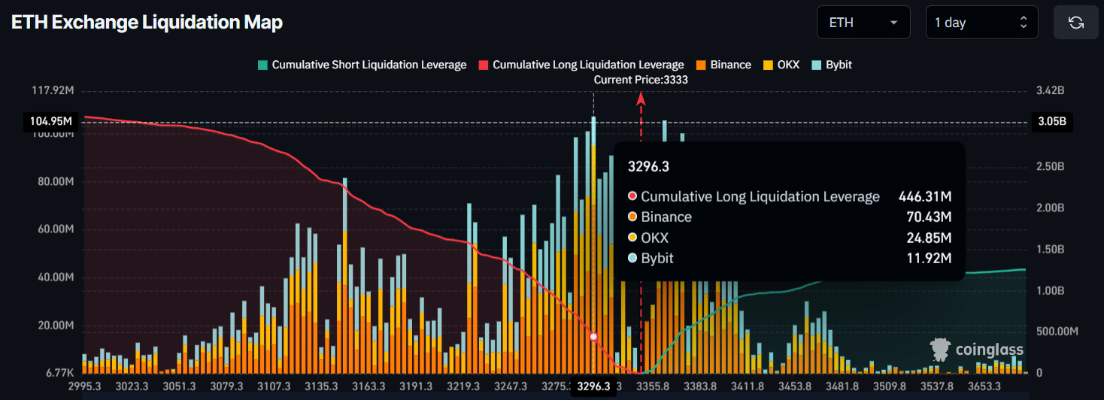Click the ETH Exchange Liquidation Map title
Screen dimensions: 1104x400
(147, 23)
